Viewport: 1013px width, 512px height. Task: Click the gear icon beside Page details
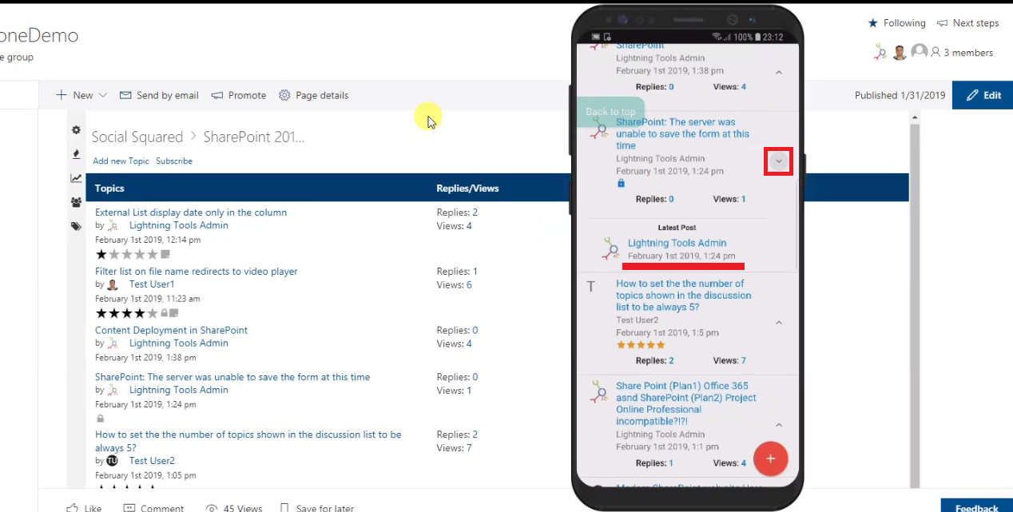click(284, 95)
